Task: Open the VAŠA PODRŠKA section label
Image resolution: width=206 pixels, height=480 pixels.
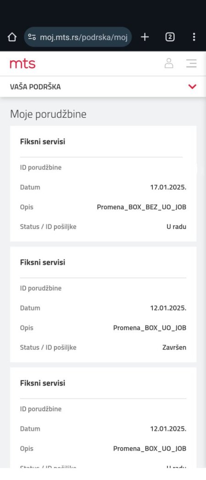Action: tap(35, 87)
